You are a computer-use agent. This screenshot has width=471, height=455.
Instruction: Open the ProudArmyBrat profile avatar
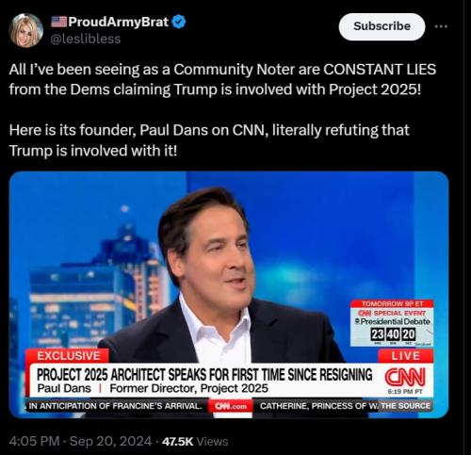(x=25, y=30)
